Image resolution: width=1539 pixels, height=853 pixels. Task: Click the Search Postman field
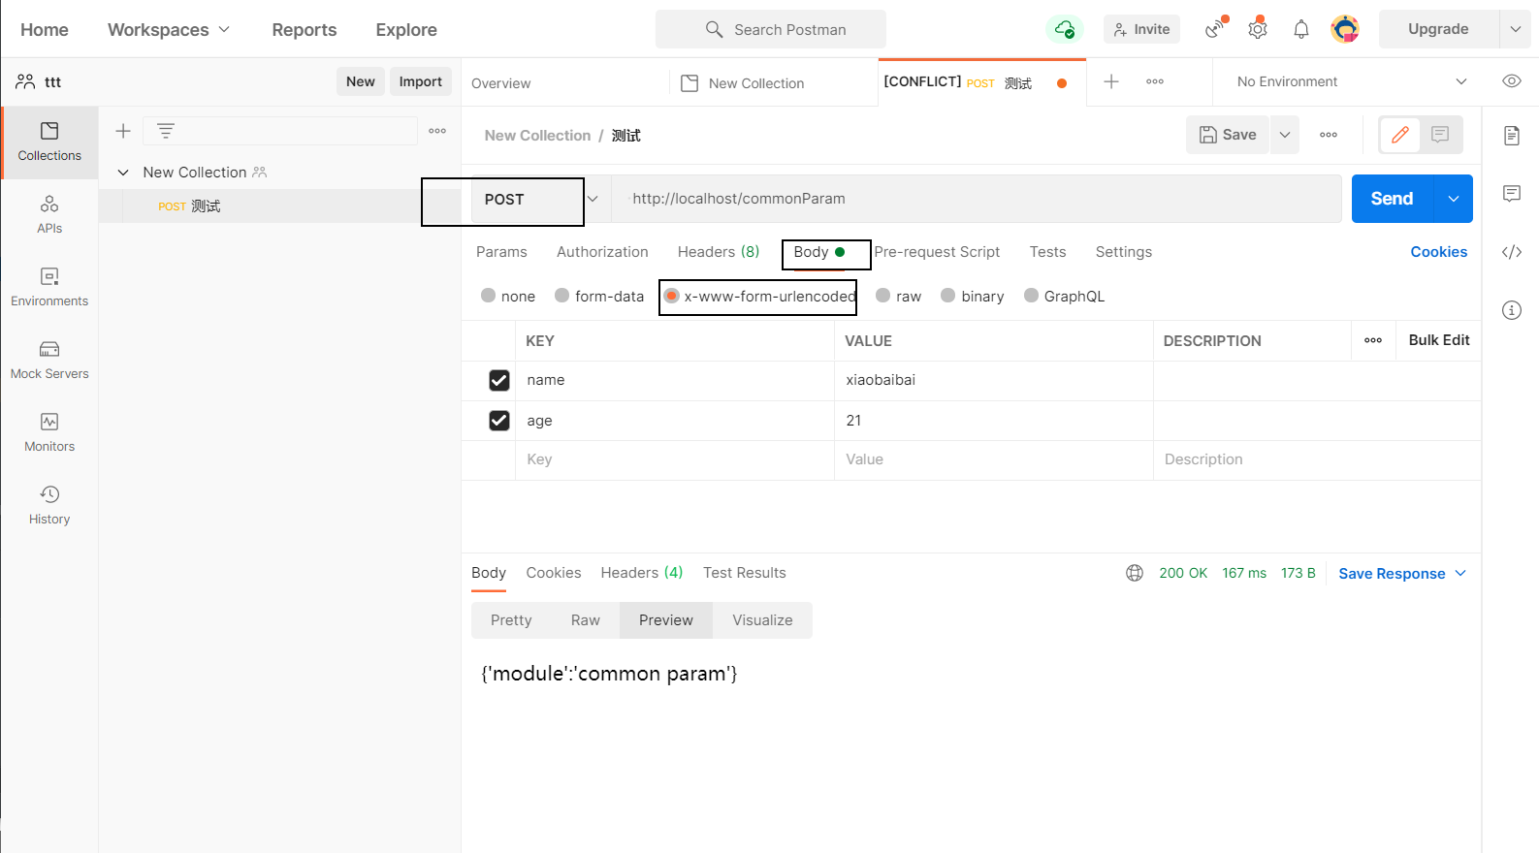click(x=771, y=29)
